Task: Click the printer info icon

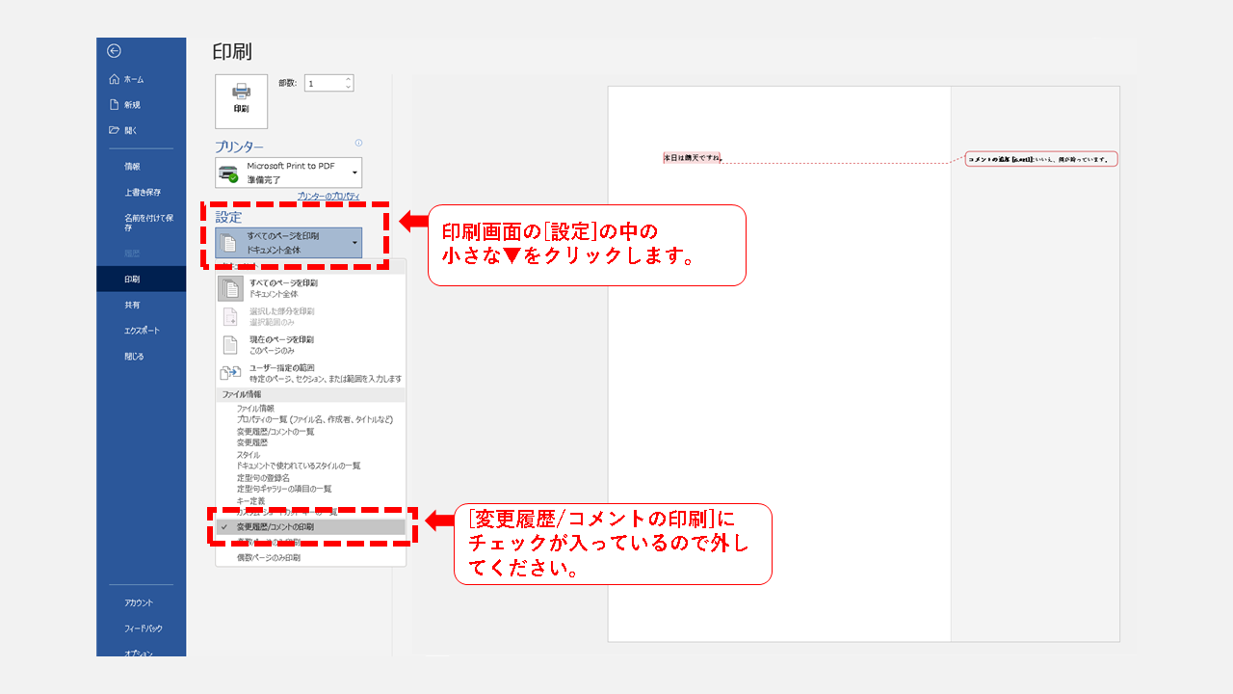Action: (x=358, y=143)
